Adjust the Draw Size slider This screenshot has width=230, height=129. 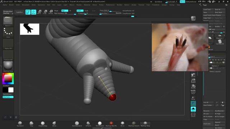[x=110, y=13]
